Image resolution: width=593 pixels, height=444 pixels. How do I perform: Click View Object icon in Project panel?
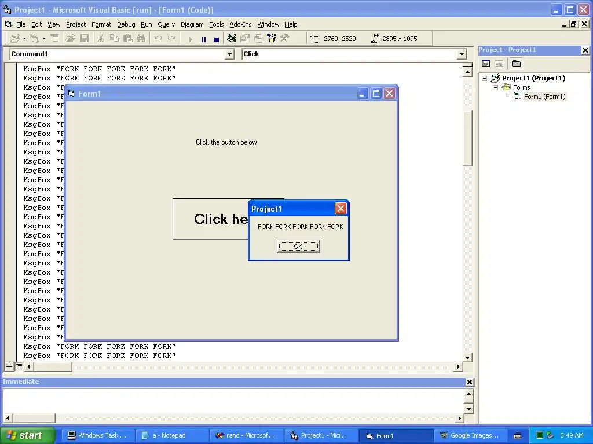tap(499, 64)
